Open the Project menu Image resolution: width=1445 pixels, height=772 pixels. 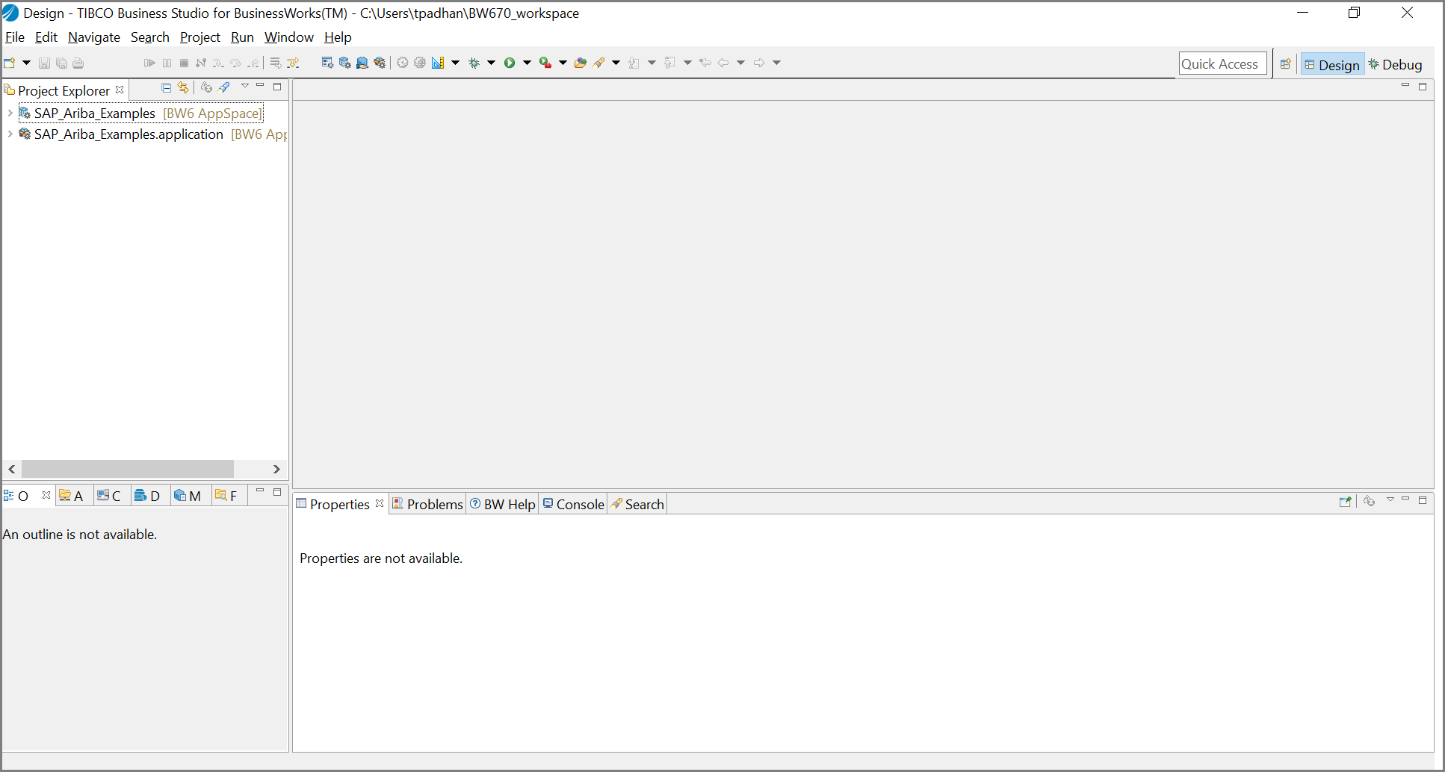pos(200,37)
